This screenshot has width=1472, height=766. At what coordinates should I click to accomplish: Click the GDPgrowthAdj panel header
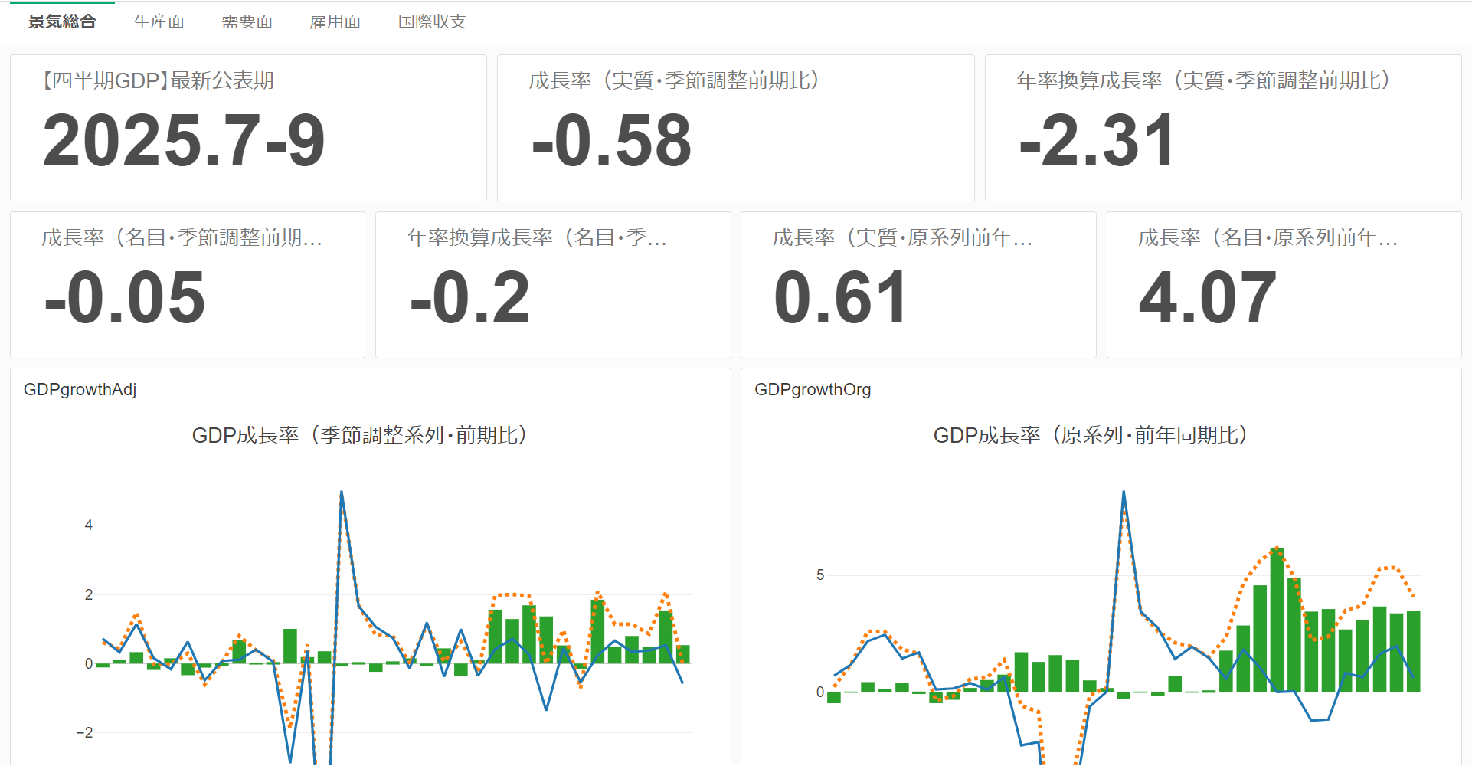click(x=80, y=389)
